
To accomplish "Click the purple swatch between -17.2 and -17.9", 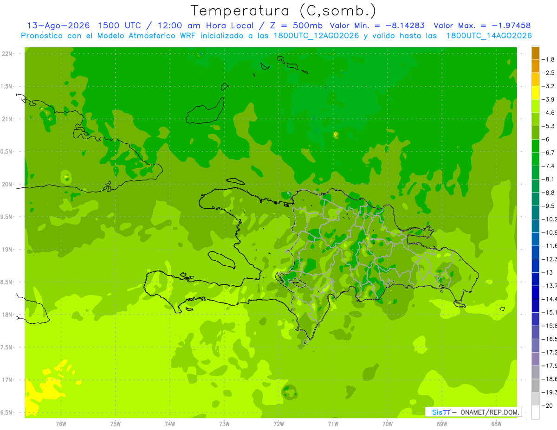I will [535, 359].
